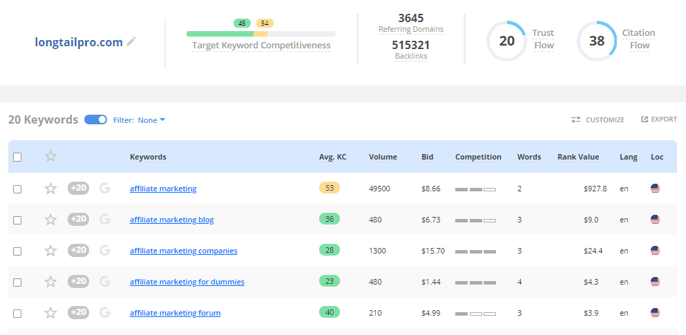Click the green 40 KC badge
Screen dimensions: 686x335
point(330,312)
